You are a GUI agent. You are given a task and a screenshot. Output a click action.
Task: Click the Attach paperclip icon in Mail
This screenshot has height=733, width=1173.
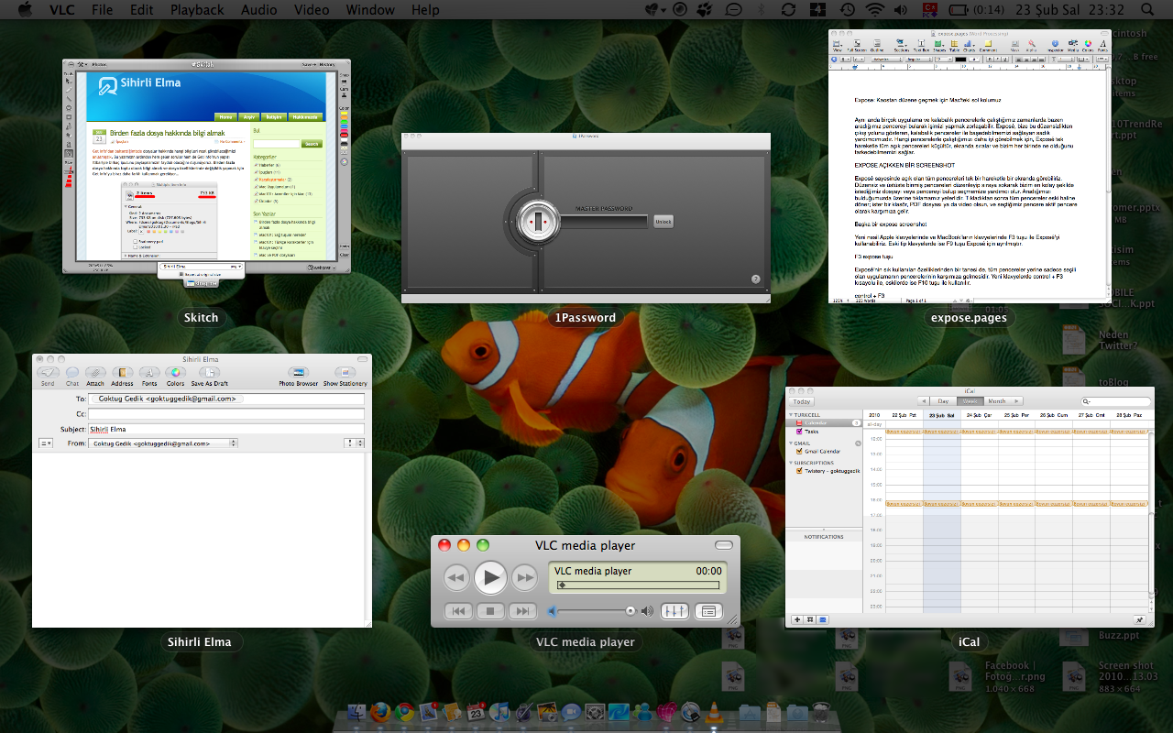tap(95, 373)
